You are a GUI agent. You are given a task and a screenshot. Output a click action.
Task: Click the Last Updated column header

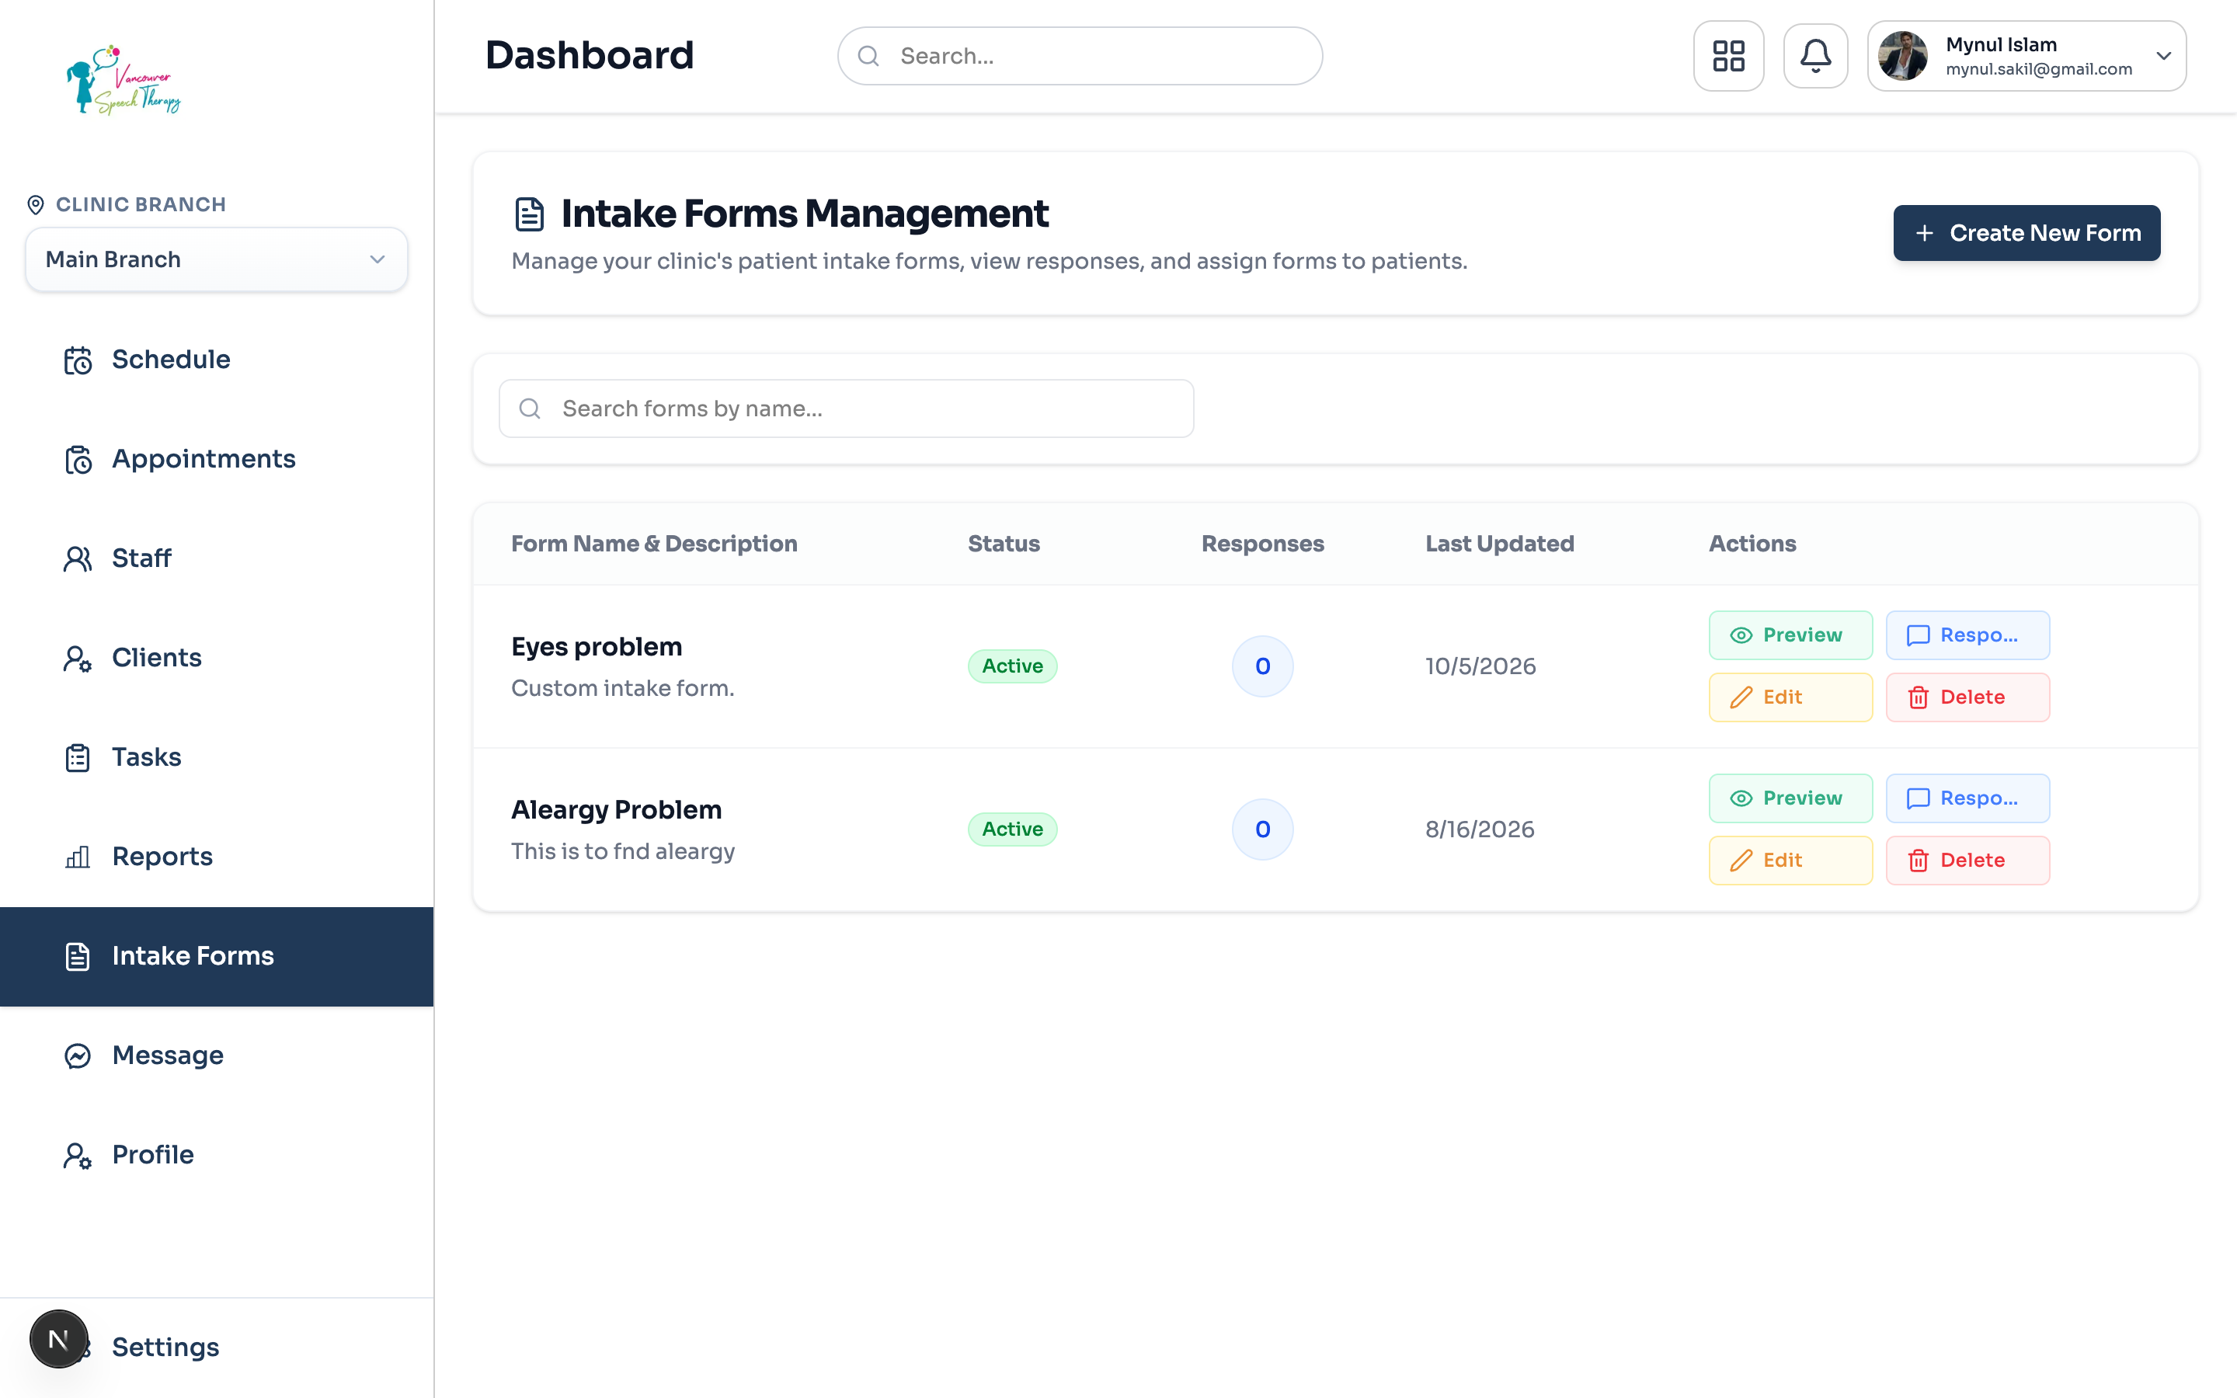pyautogui.click(x=1499, y=544)
